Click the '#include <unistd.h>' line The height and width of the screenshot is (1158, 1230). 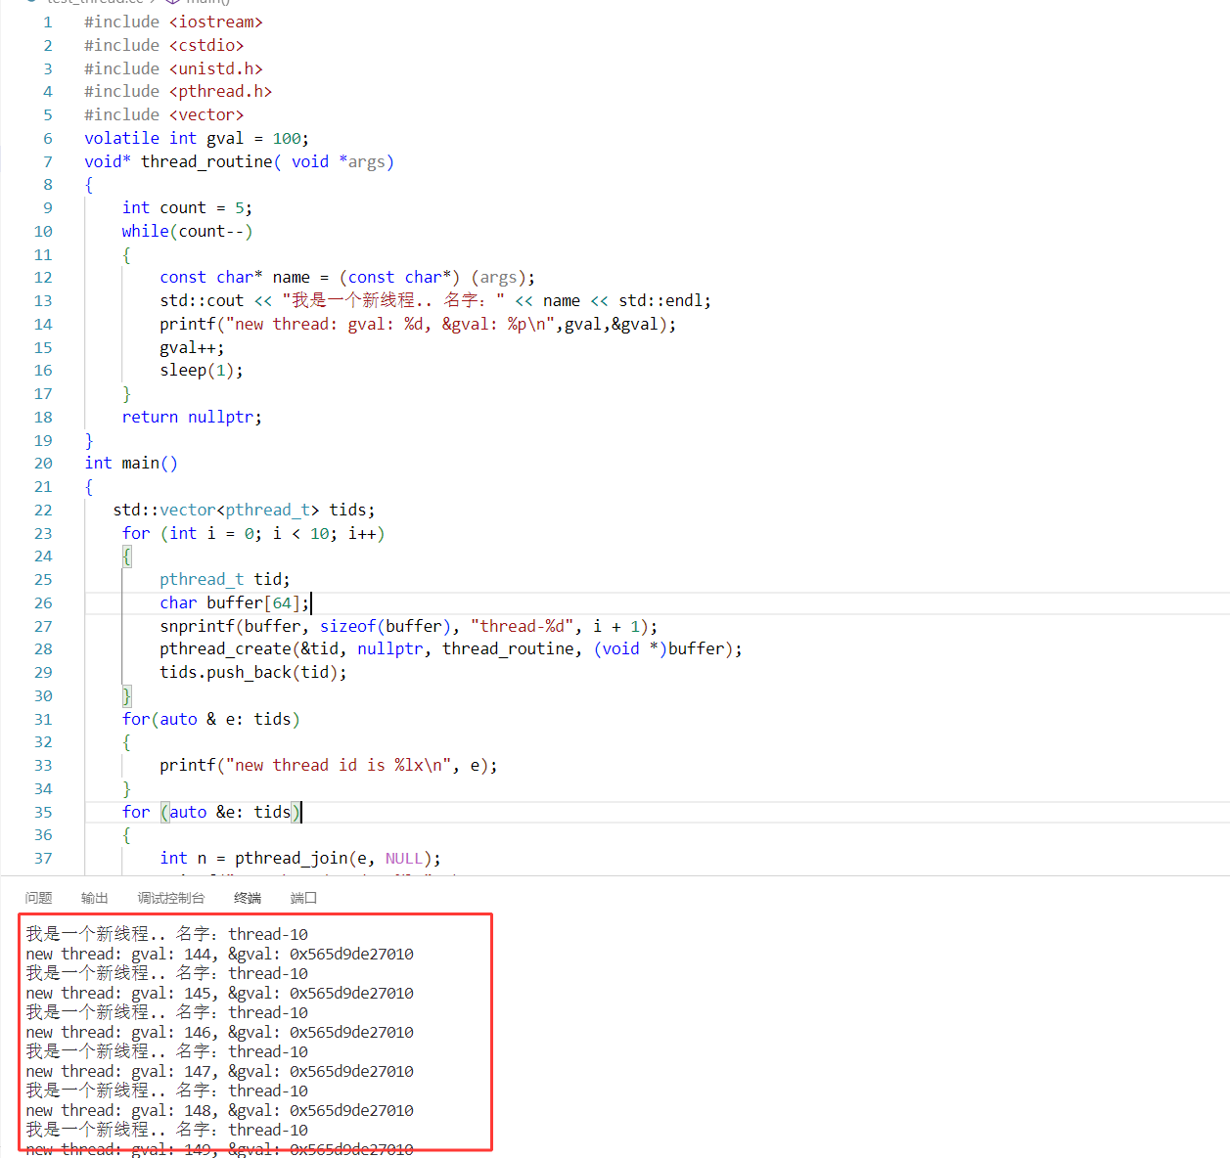click(173, 68)
